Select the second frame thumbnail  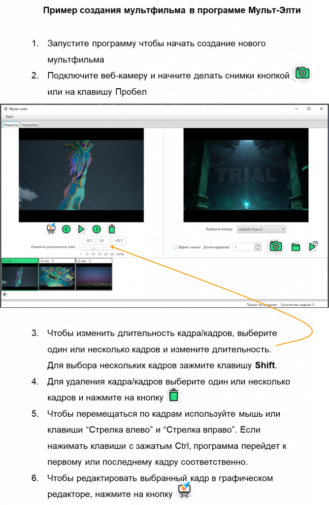coord(57,276)
